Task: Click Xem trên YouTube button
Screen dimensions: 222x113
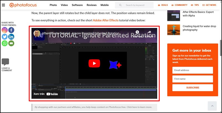Action: tap(46, 94)
